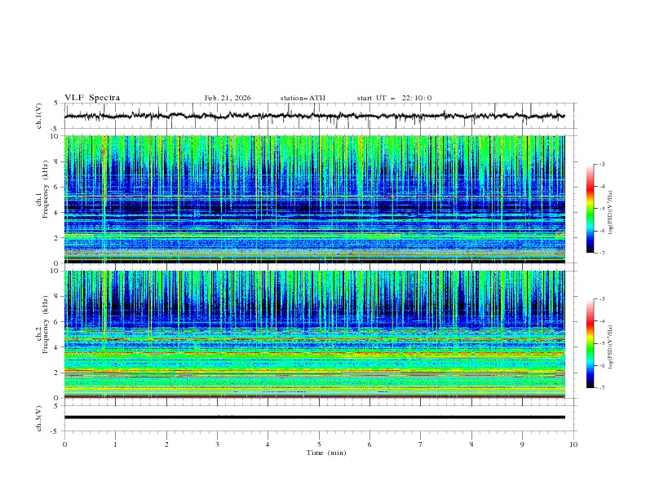646x499 pixels.
Task: Click the ch.1 frequency tick label "8"
Action: point(57,161)
